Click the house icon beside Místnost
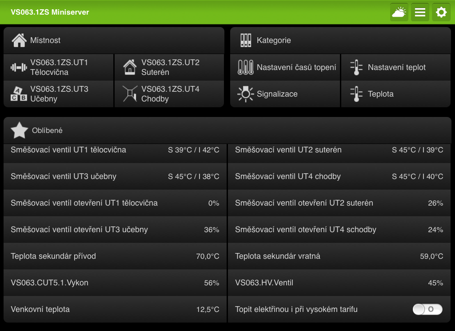 coord(19,40)
